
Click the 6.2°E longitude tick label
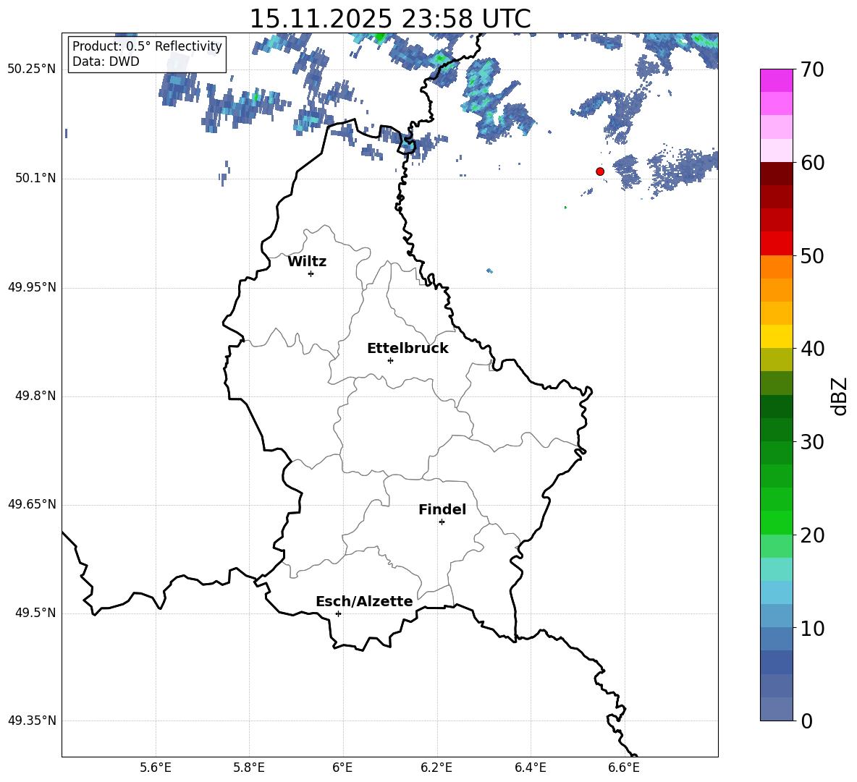point(436,768)
